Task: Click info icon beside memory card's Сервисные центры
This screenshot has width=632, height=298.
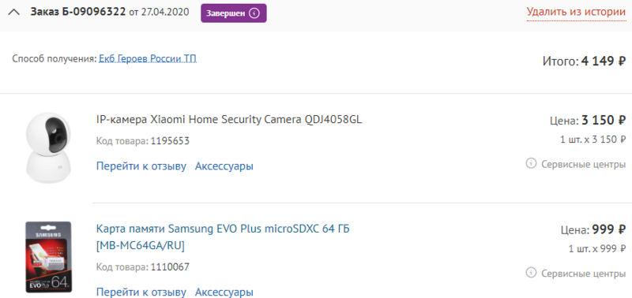Action: 531,273
